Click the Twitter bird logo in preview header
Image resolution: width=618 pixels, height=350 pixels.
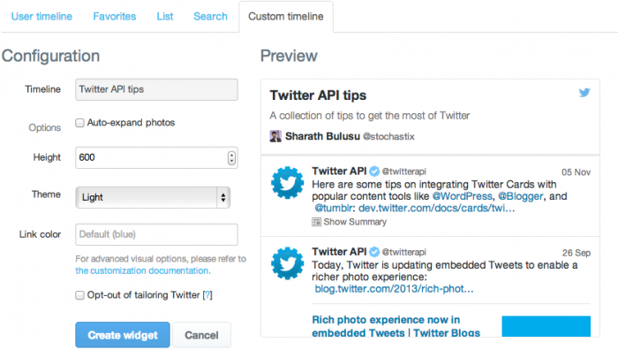tap(584, 92)
